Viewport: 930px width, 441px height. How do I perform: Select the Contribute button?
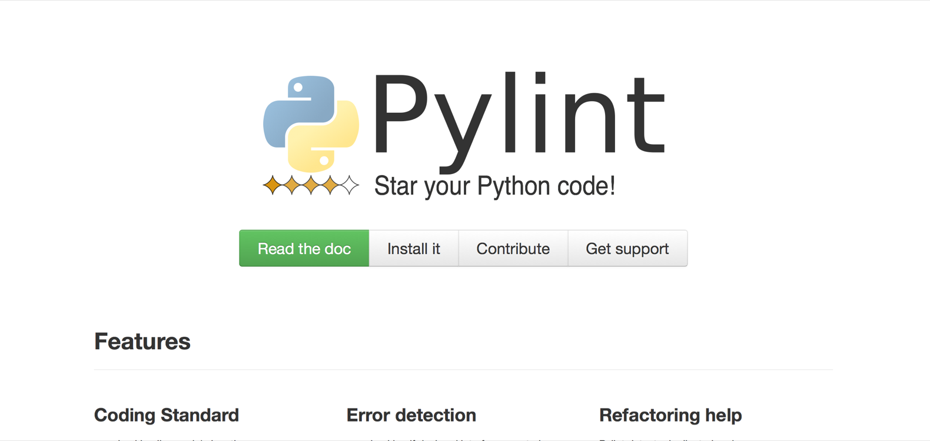[x=513, y=248]
